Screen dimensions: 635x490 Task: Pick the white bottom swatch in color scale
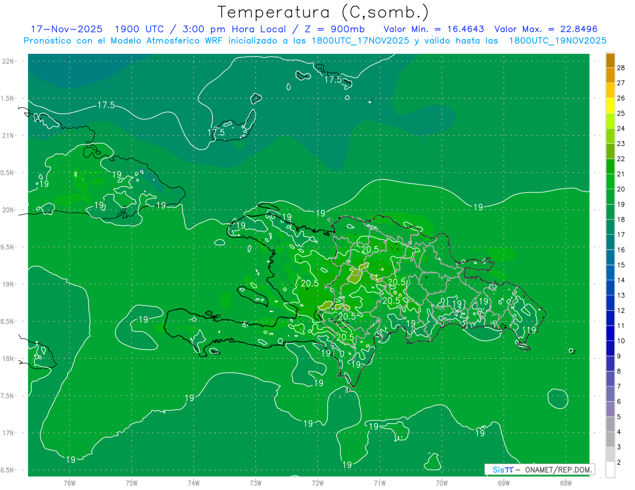click(610, 469)
